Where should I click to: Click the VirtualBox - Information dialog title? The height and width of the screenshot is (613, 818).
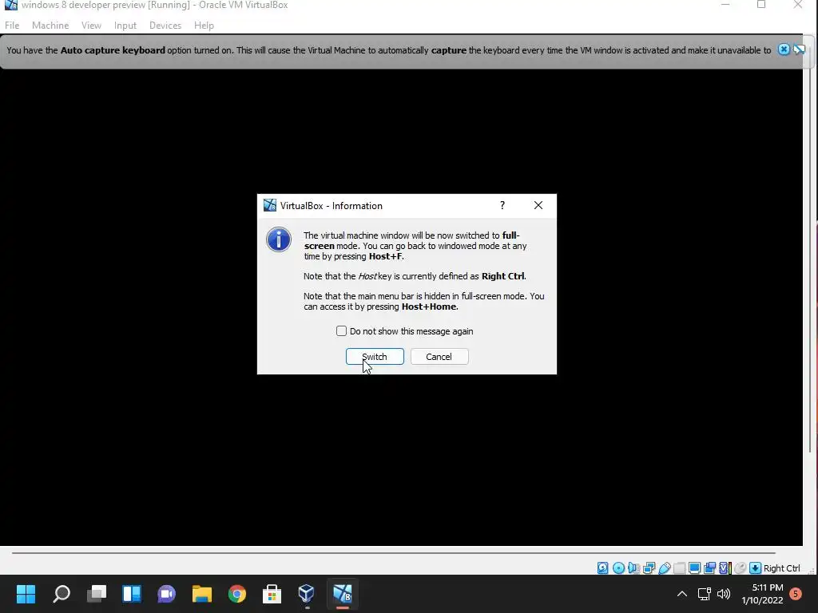click(332, 205)
